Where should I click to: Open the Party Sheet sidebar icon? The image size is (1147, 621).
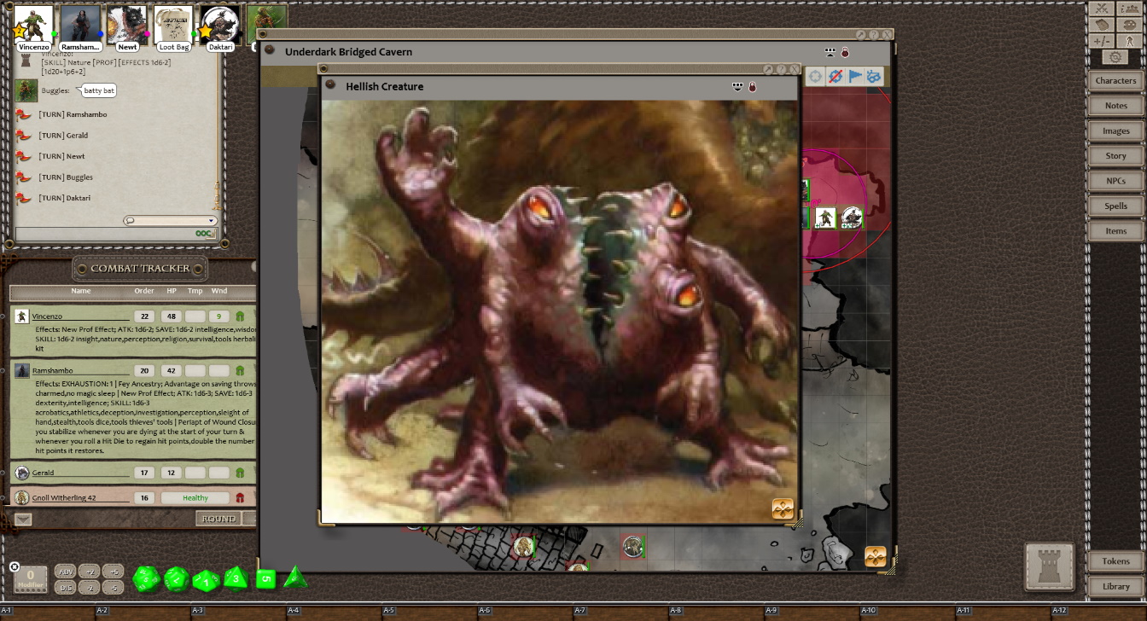pos(1129,9)
